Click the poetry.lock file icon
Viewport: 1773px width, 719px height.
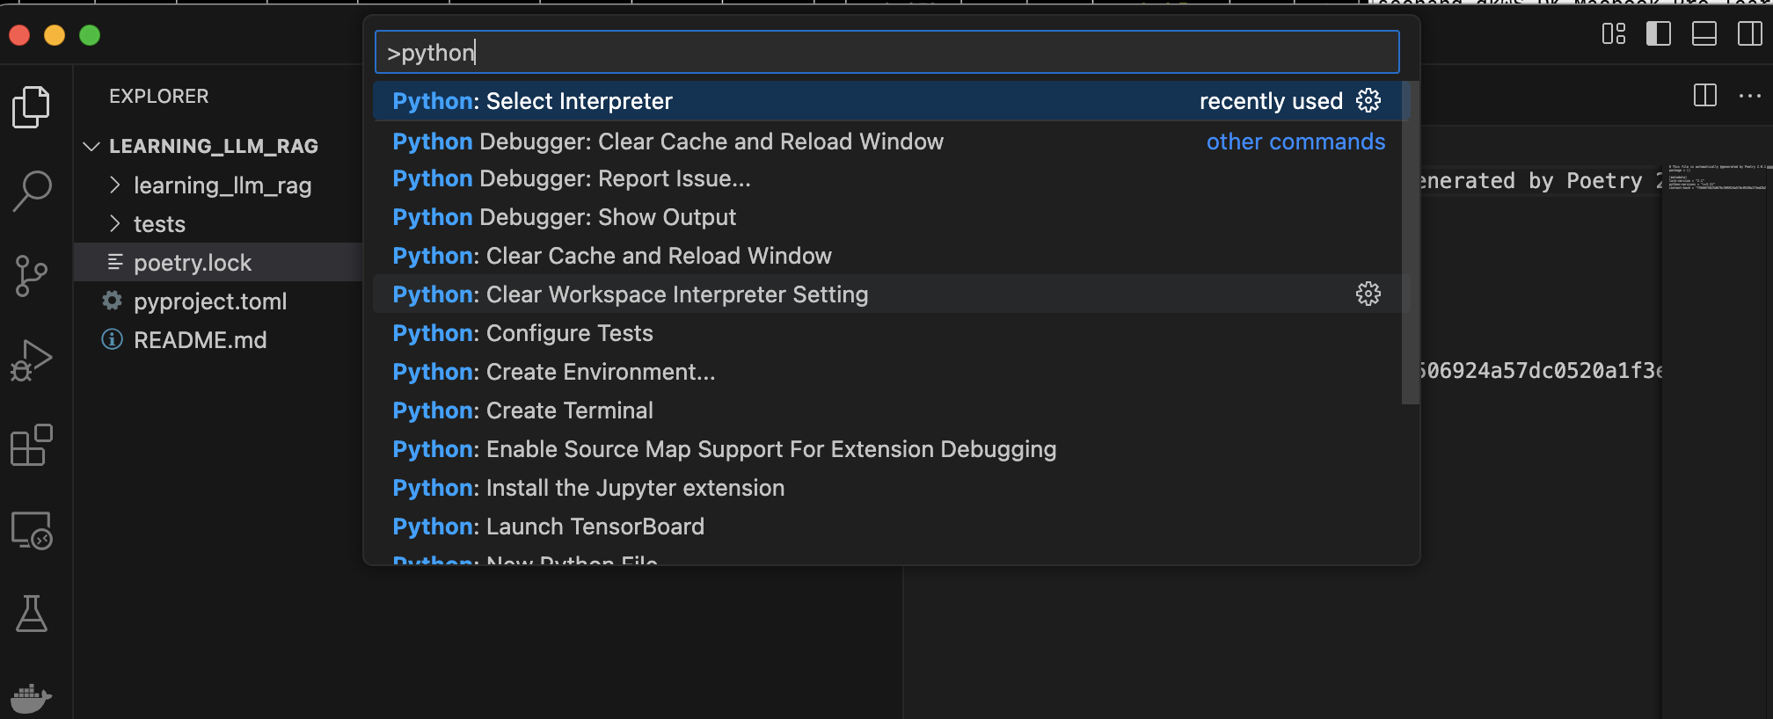pyautogui.click(x=114, y=262)
